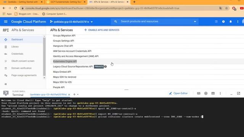244x137 pixels.
Task: Close the qwiklabs Cloud Shell terminal tab
Action: 69,94
